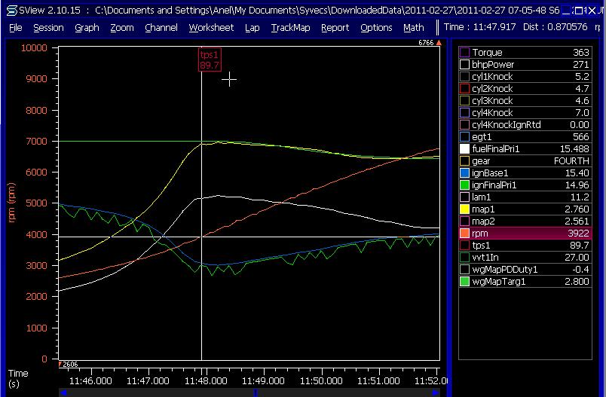The image size is (606, 397).
Task: Click the blue ignBase1 channel box
Action: [465, 173]
